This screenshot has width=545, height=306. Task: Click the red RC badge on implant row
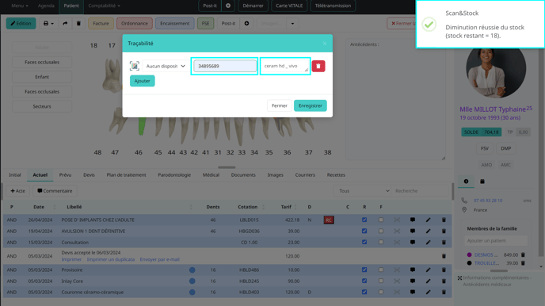click(x=329, y=220)
